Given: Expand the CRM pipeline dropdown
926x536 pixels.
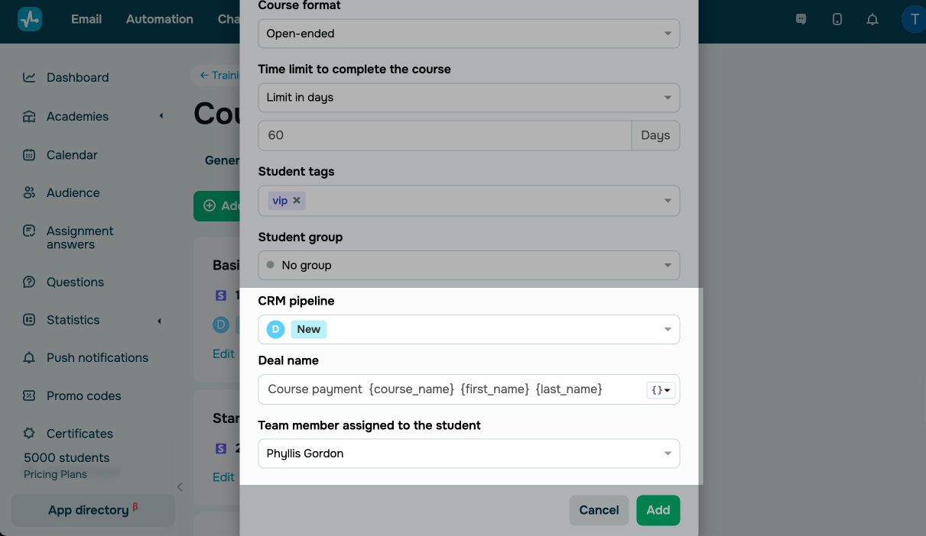Looking at the screenshot, I should click(x=667, y=330).
